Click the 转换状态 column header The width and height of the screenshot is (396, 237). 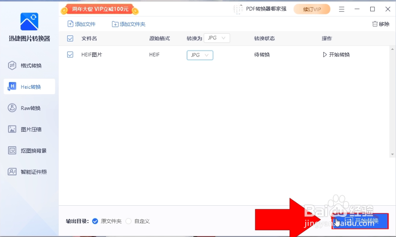pos(265,38)
